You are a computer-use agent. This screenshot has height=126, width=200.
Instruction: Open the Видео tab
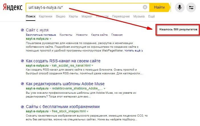click(x=61, y=16)
